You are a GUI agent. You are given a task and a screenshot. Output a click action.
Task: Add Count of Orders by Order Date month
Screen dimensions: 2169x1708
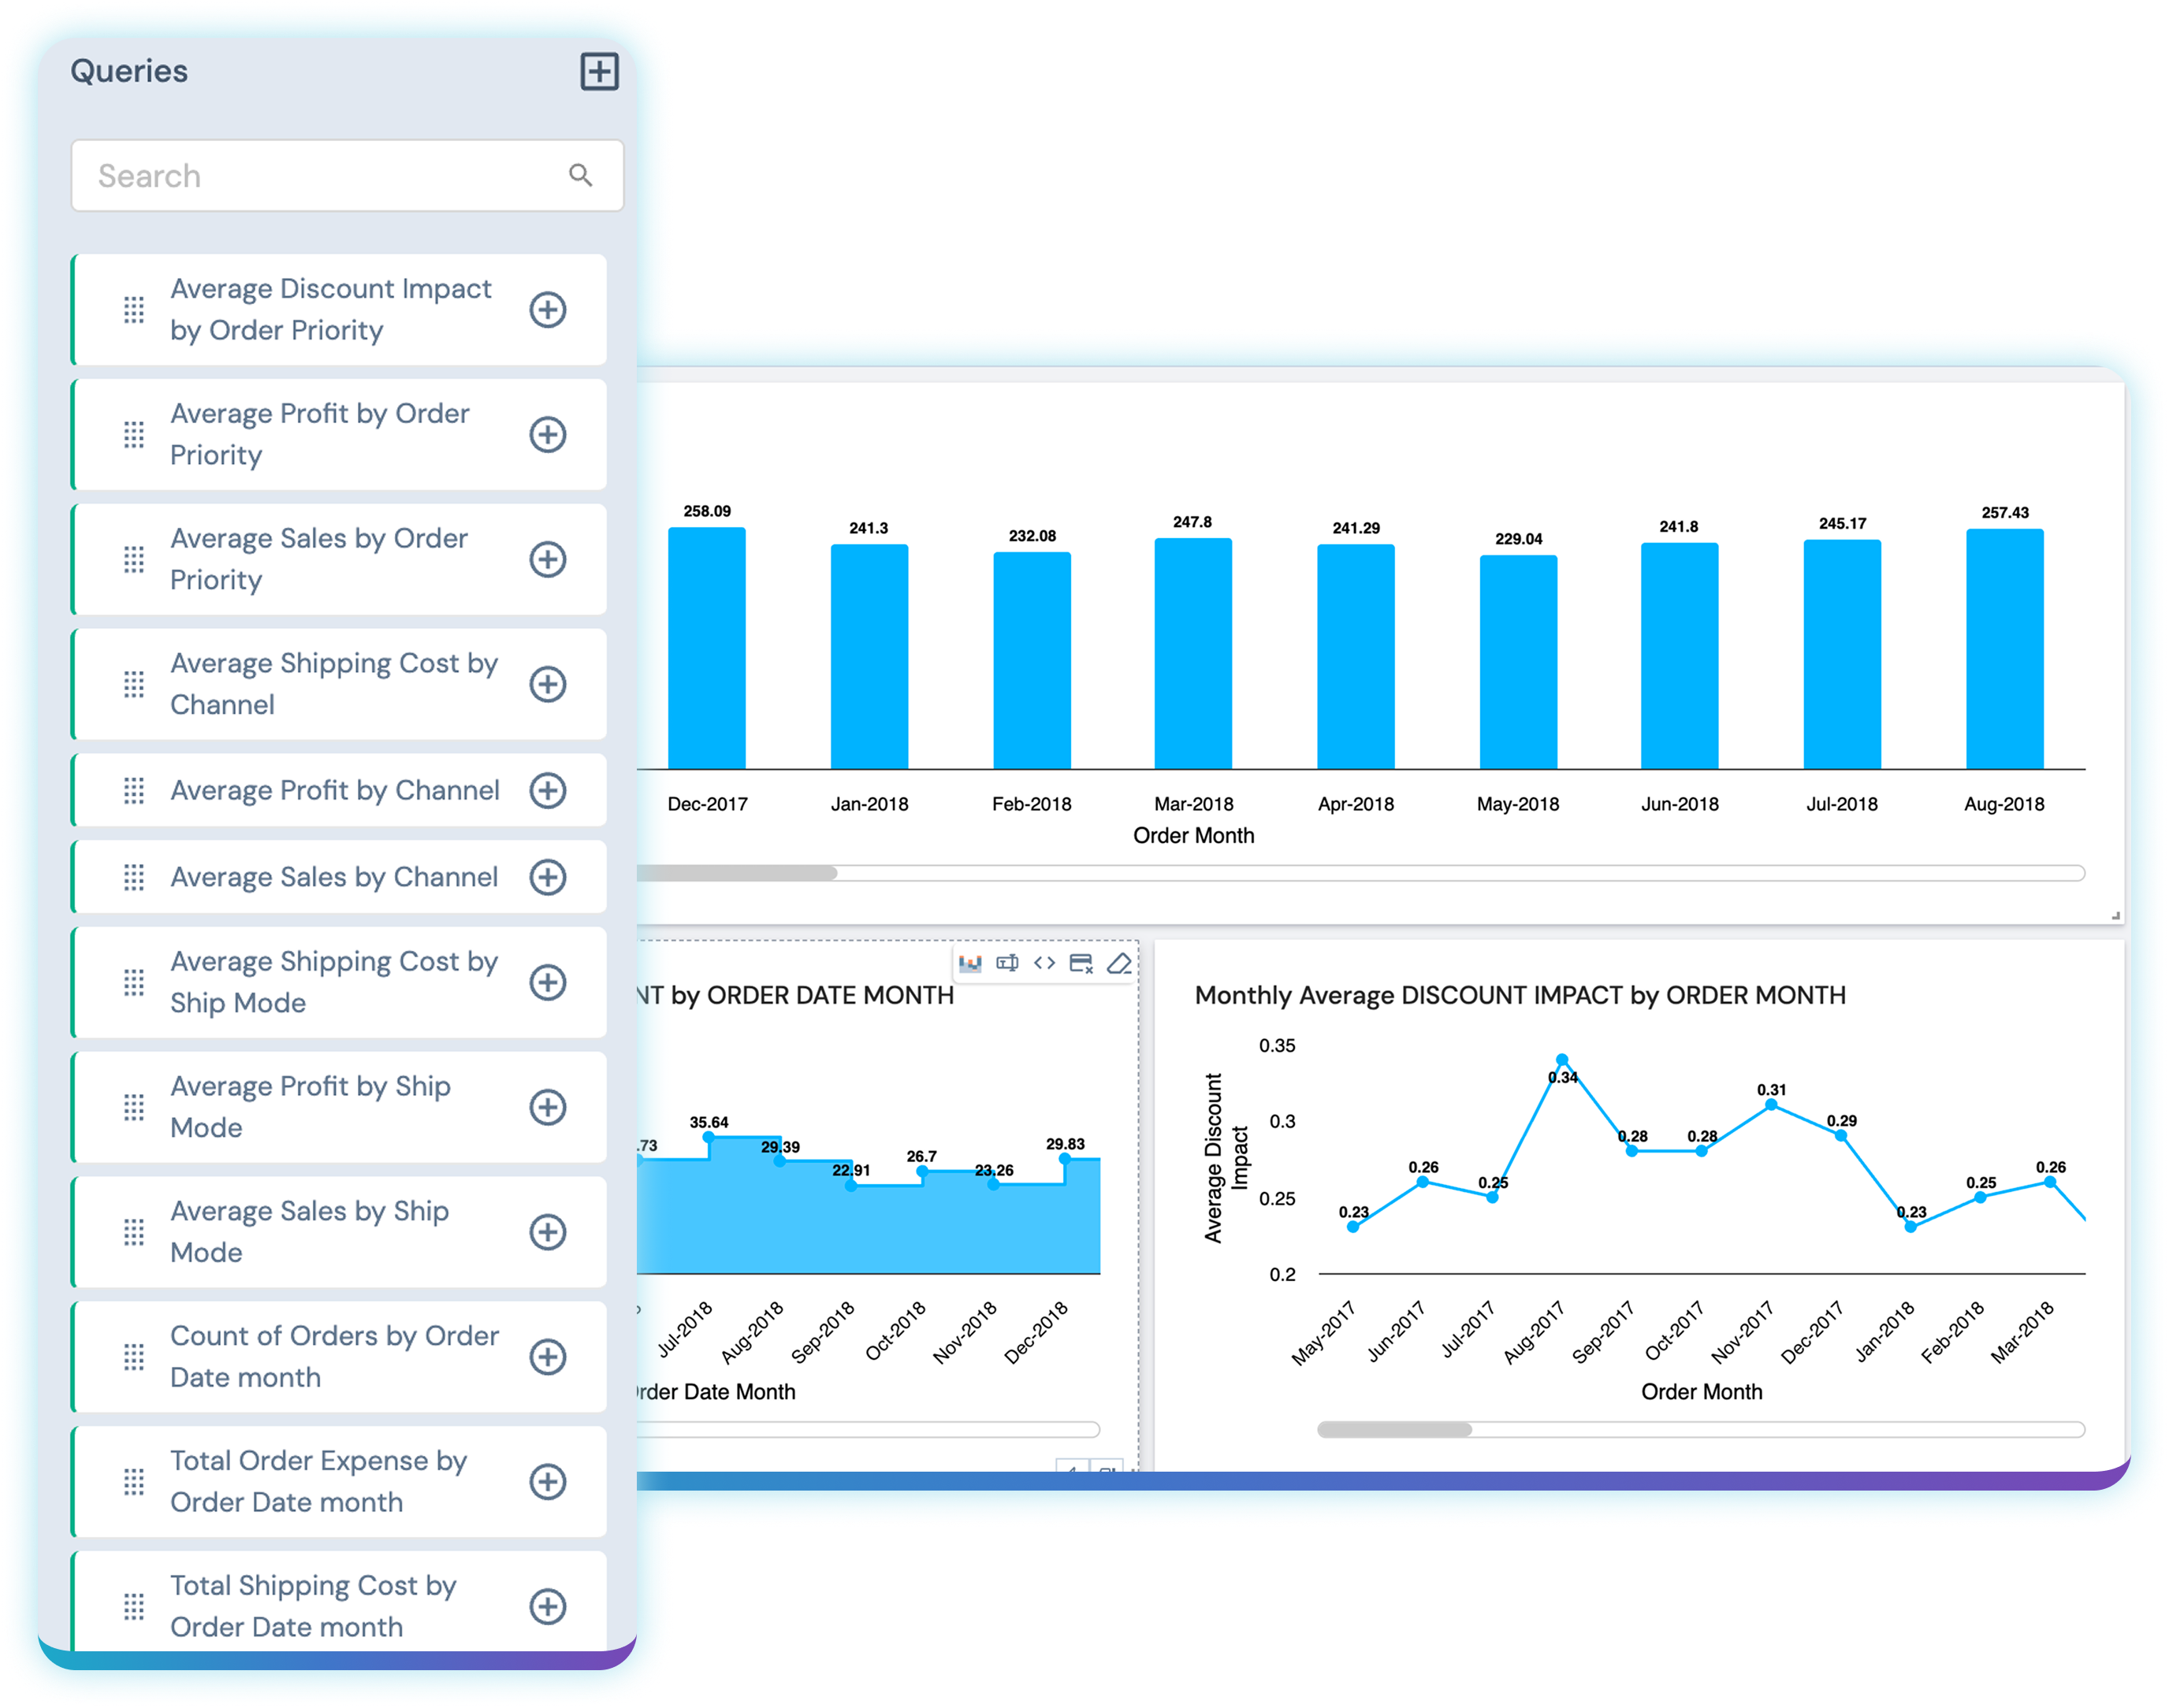547,1357
